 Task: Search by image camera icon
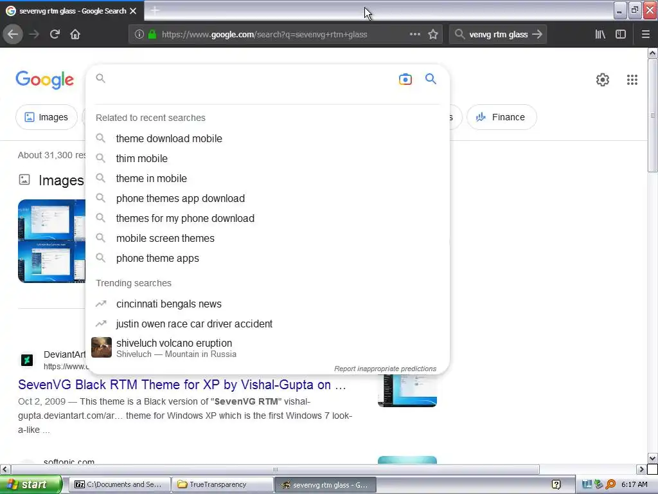(x=405, y=79)
